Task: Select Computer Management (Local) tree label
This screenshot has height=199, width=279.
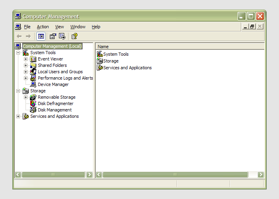Action: (x=52, y=46)
